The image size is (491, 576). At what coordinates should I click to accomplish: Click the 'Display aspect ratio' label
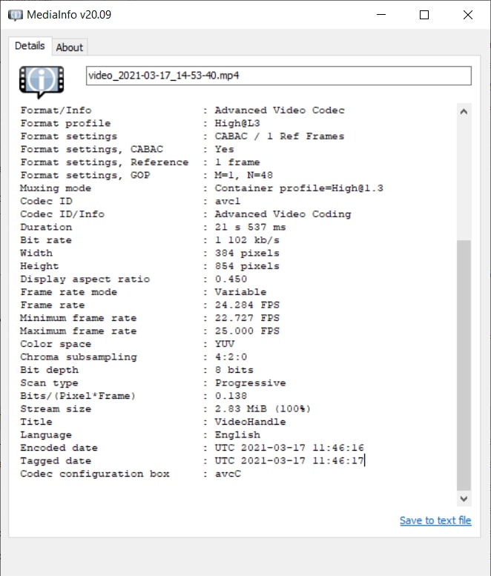tap(85, 279)
